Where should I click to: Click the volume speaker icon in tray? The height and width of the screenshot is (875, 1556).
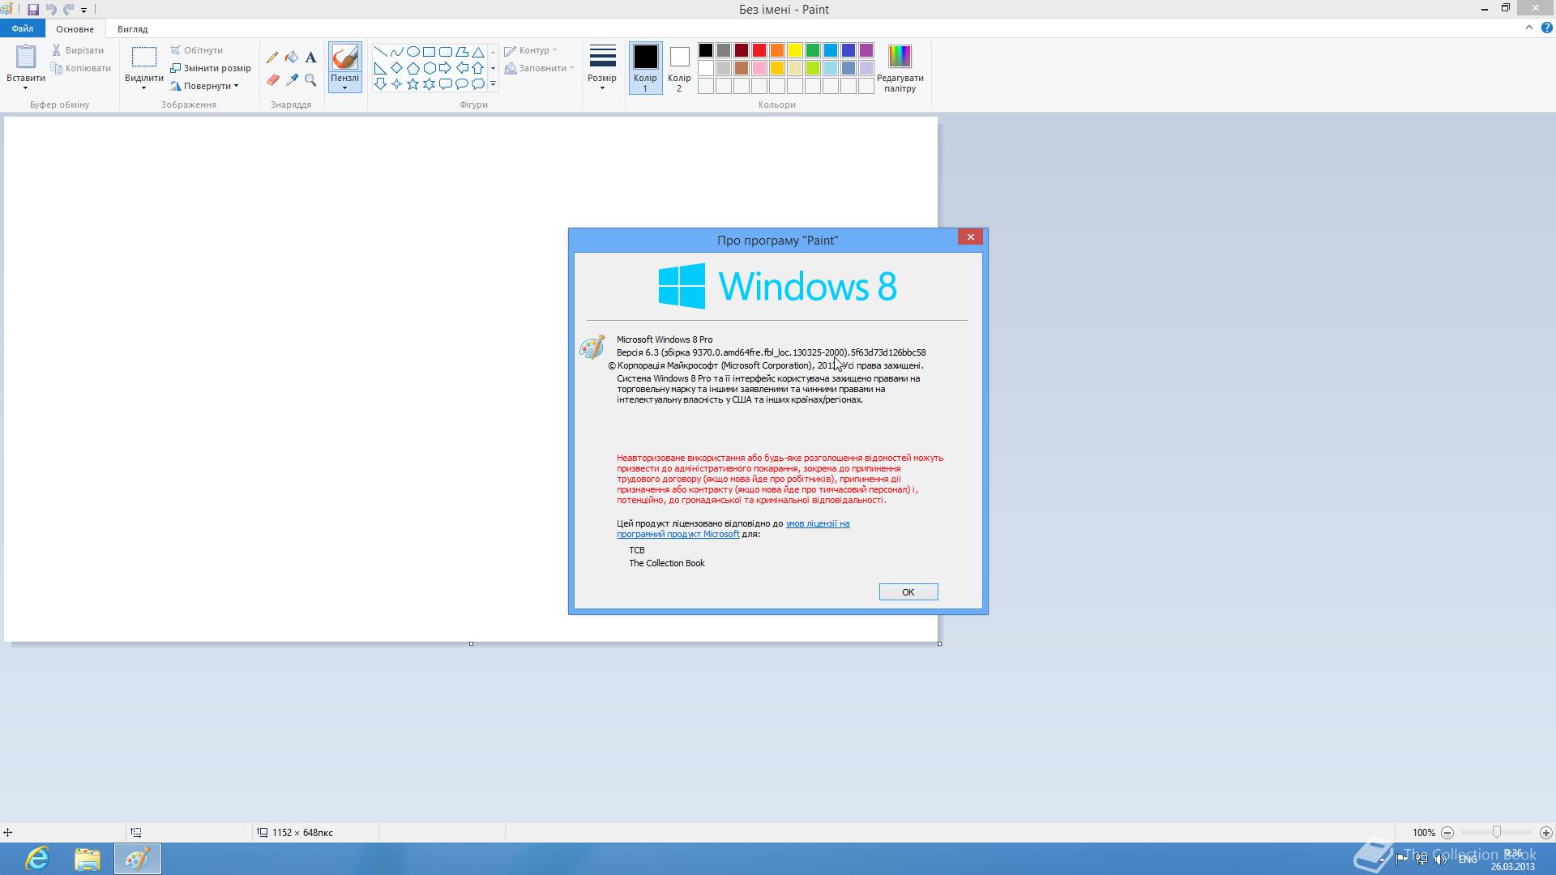tap(1441, 860)
